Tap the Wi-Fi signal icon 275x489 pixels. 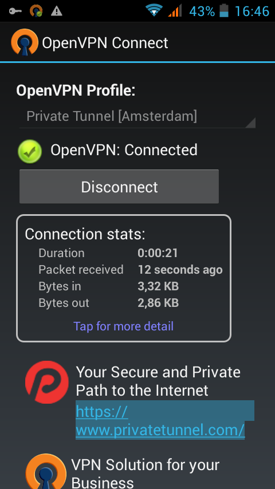click(154, 11)
